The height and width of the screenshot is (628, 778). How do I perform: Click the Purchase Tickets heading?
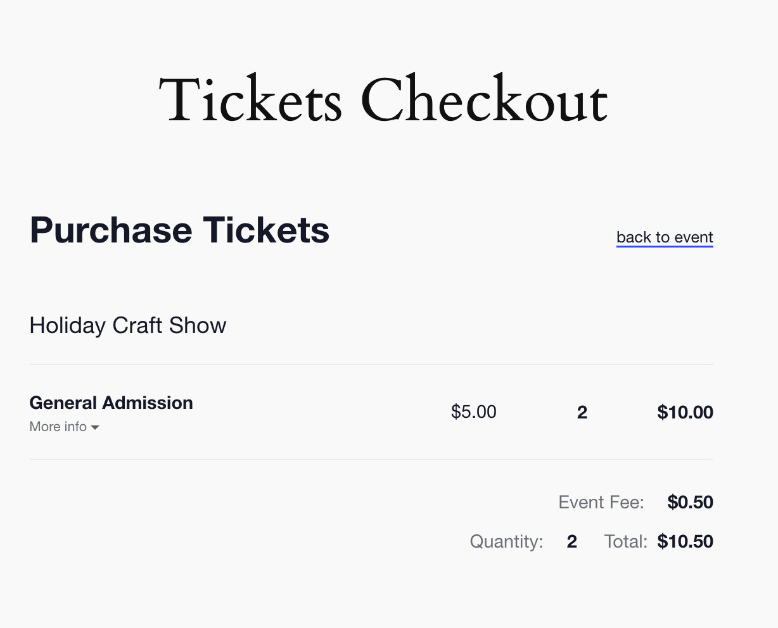pos(179,230)
